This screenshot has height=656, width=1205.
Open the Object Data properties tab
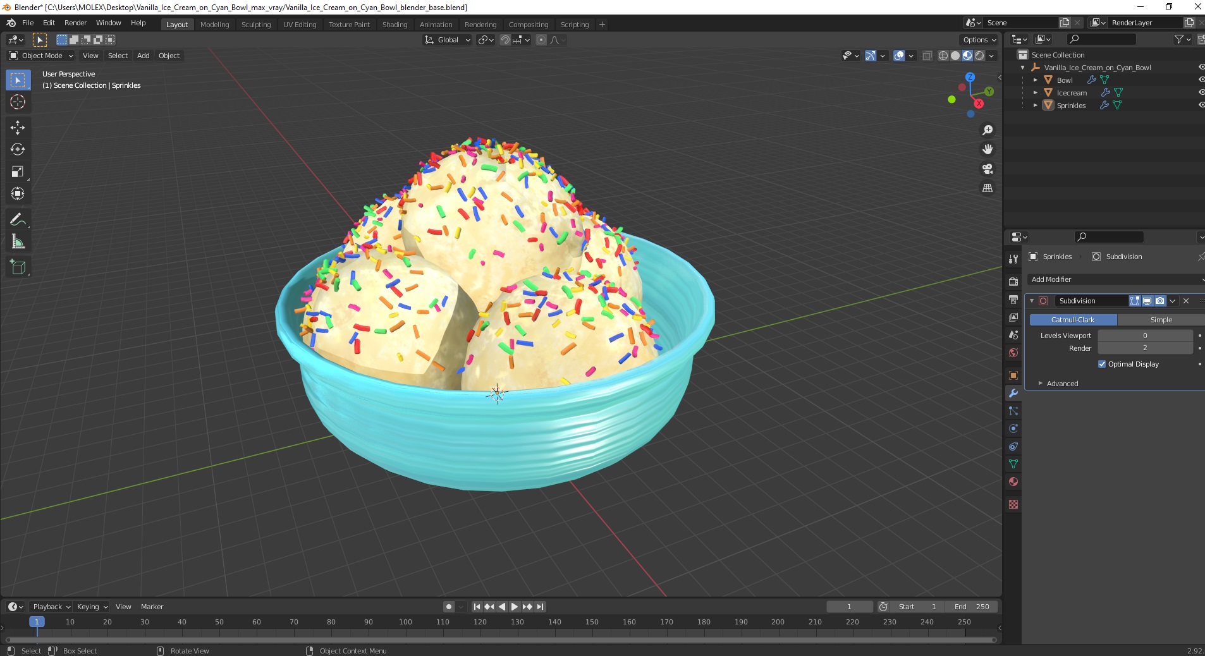(1013, 464)
